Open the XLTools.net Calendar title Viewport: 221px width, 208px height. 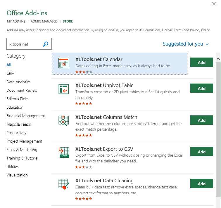[99, 59]
